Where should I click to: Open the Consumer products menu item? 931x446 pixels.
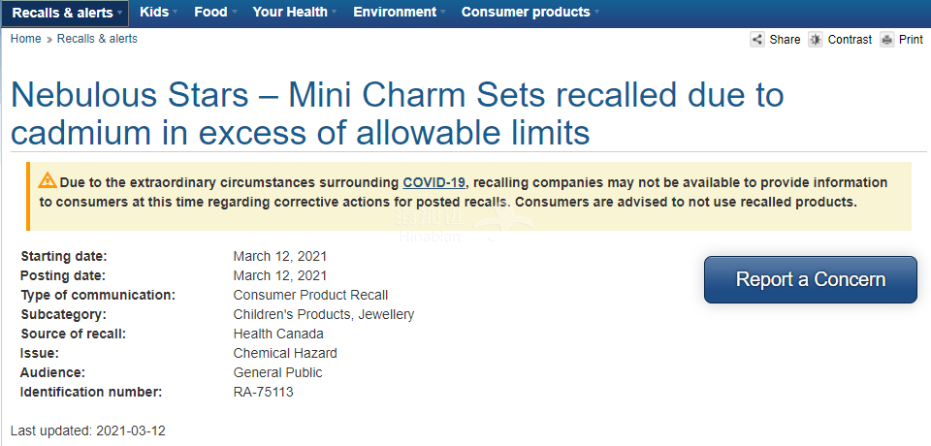[x=526, y=12]
